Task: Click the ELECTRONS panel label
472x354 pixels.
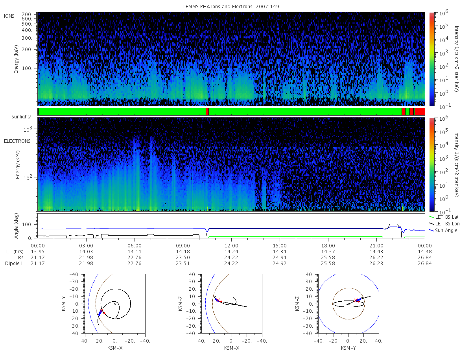Action: pos(17,141)
